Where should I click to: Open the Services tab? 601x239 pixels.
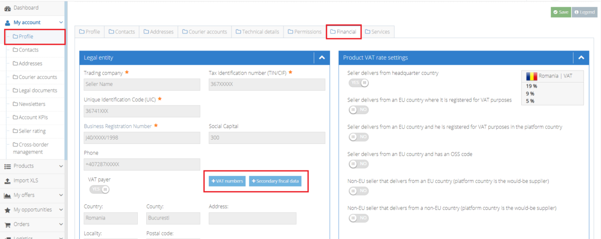pyautogui.click(x=377, y=32)
